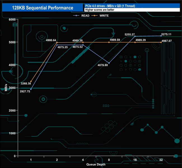Screen dimensions: 182x168
Task: Select the write value 4989.59
Action: [115, 40]
